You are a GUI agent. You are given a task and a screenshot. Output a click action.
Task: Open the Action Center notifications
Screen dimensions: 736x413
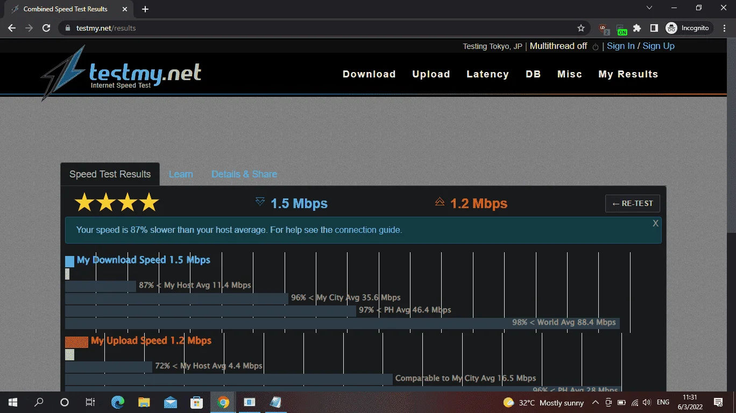click(x=718, y=402)
